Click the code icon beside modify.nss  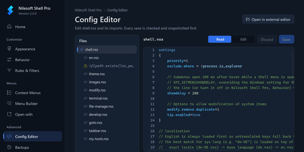coord(85,90)
